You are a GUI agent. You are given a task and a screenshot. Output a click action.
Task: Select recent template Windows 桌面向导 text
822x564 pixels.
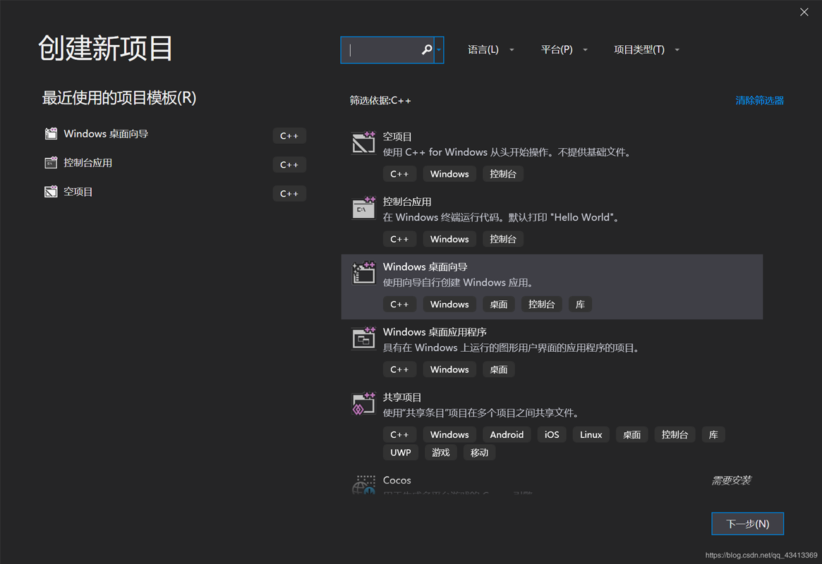pyautogui.click(x=106, y=134)
